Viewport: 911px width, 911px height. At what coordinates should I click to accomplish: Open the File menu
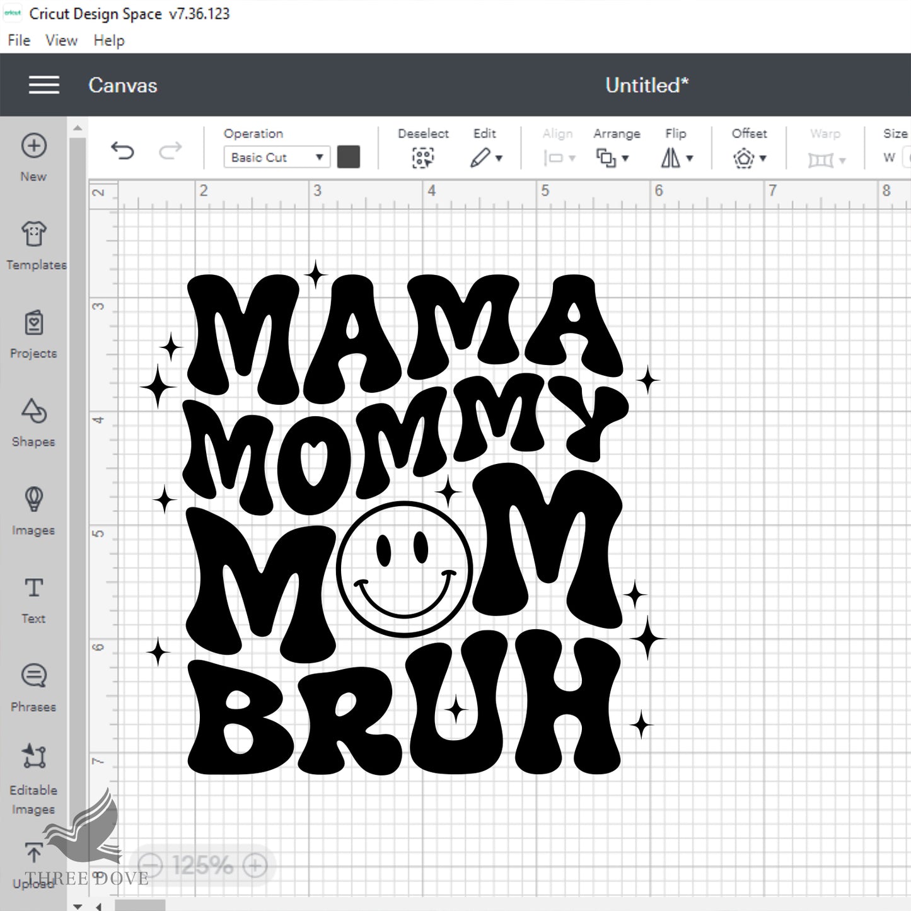pos(19,40)
